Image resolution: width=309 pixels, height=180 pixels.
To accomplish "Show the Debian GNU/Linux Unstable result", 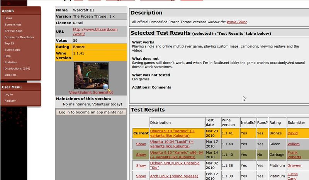I will pyautogui.click(x=141, y=166).
